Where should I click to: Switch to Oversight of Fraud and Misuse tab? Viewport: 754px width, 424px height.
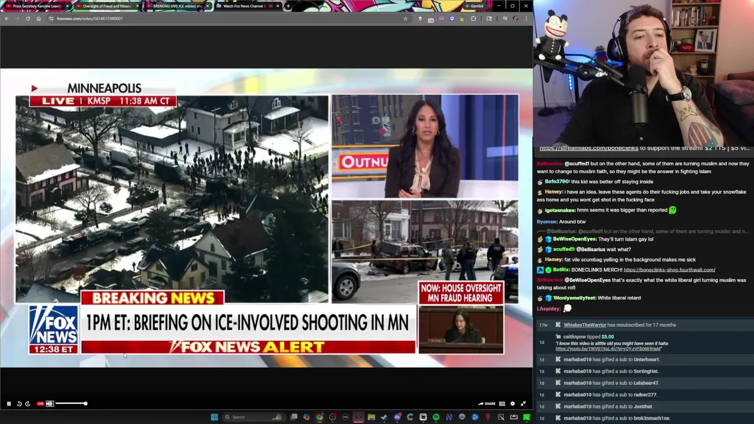click(x=107, y=6)
